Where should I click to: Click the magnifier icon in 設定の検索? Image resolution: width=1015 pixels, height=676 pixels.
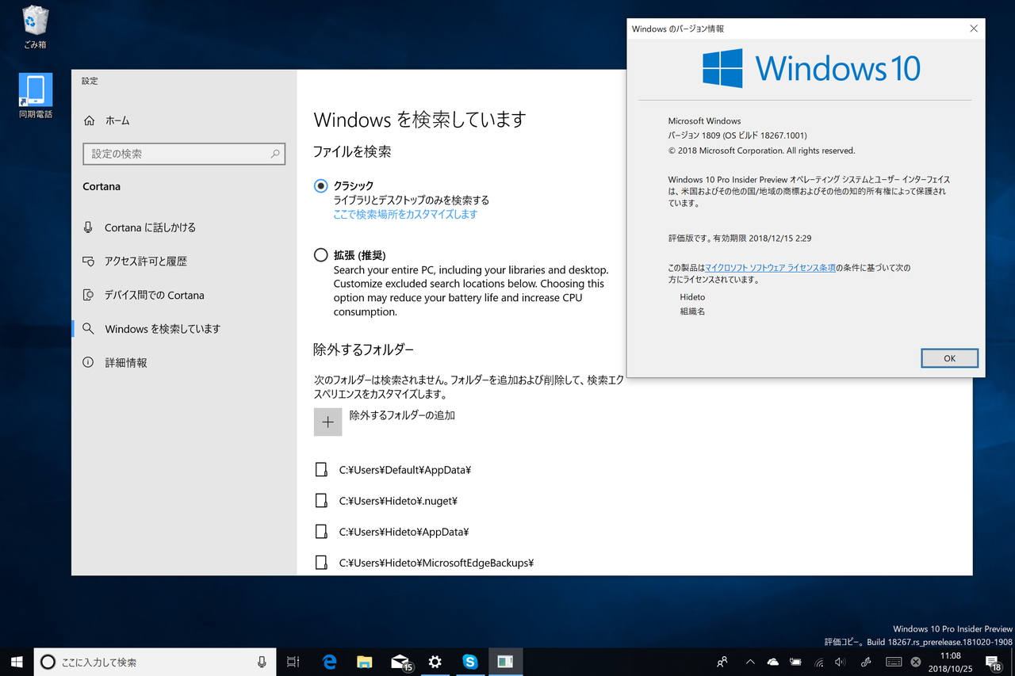[x=274, y=154]
